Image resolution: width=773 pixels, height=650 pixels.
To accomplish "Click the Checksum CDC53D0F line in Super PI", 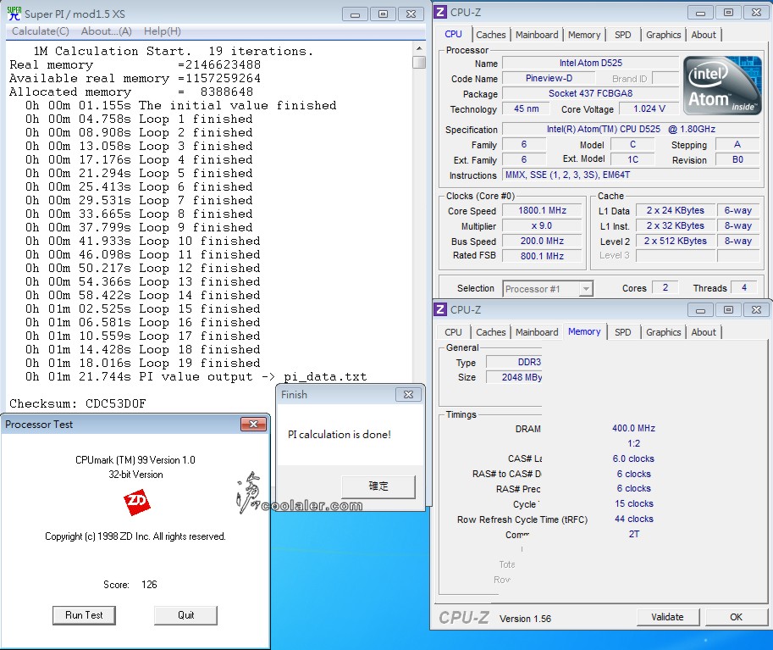I will 78,403.
